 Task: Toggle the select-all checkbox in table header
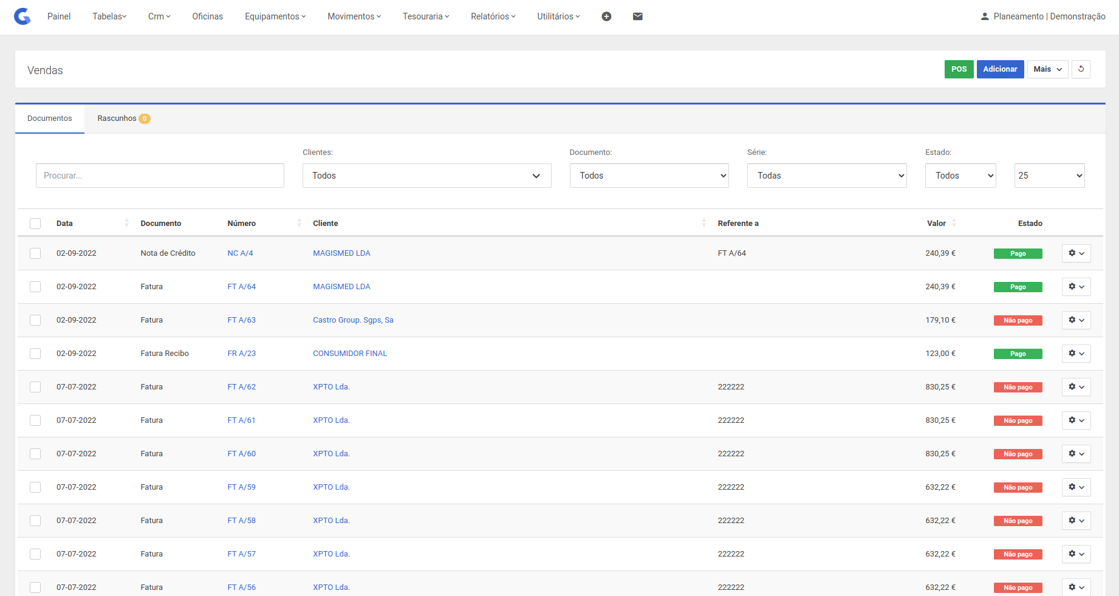pyautogui.click(x=35, y=224)
